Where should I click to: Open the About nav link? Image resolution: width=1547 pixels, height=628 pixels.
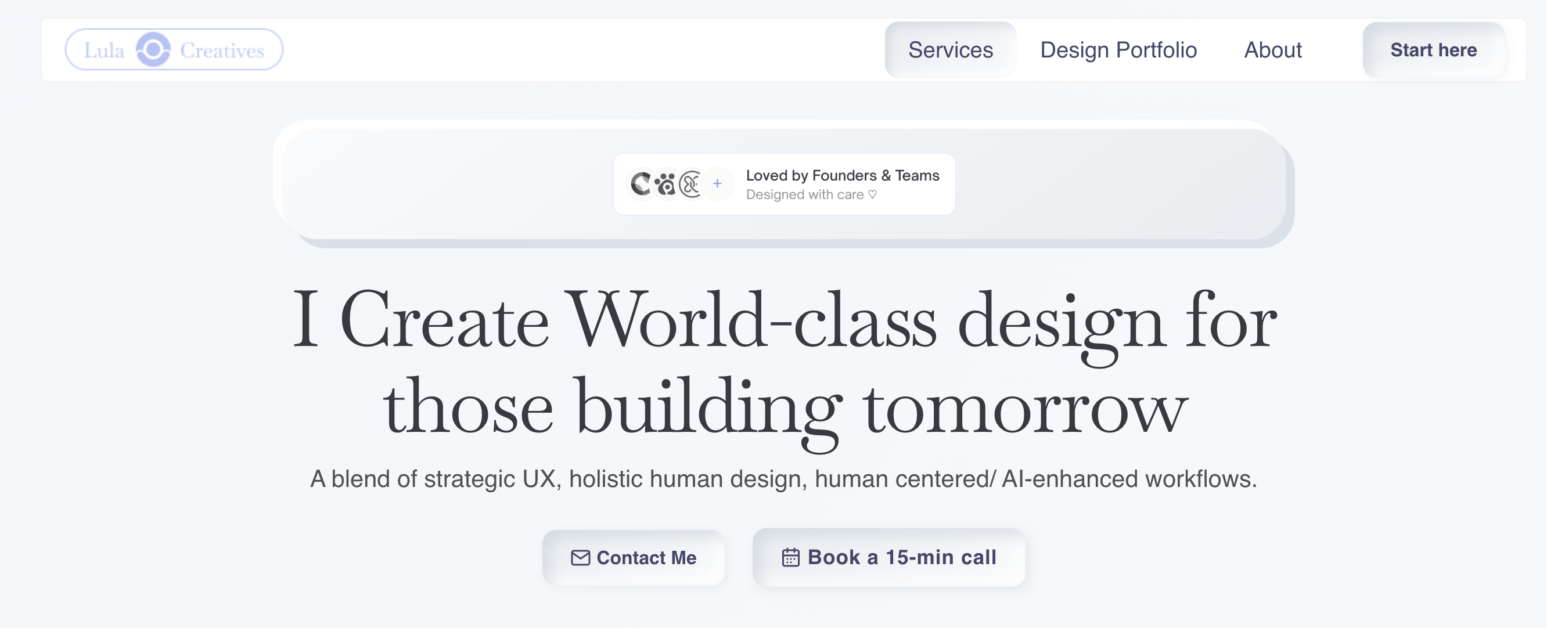[x=1272, y=50]
